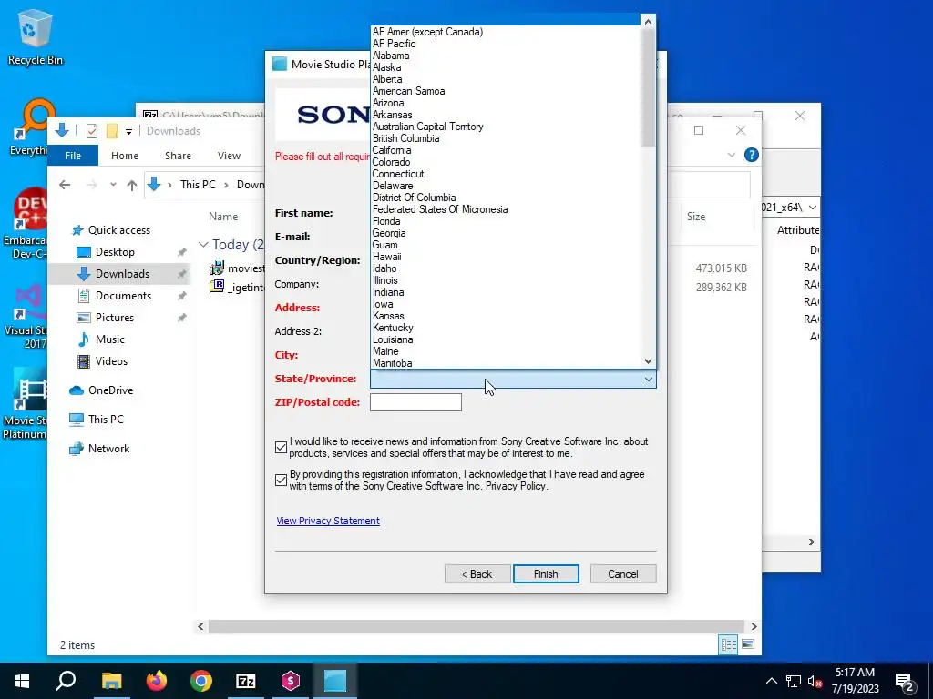933x699 pixels.
Task: Click Explorer help question mark icon
Action: point(752,155)
